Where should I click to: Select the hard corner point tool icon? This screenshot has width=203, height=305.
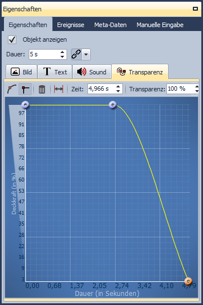pyautogui.click(x=25, y=89)
